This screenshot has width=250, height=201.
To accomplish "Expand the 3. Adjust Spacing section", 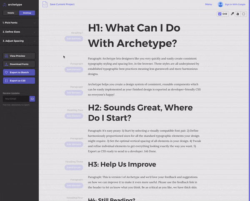I will 19,41.
